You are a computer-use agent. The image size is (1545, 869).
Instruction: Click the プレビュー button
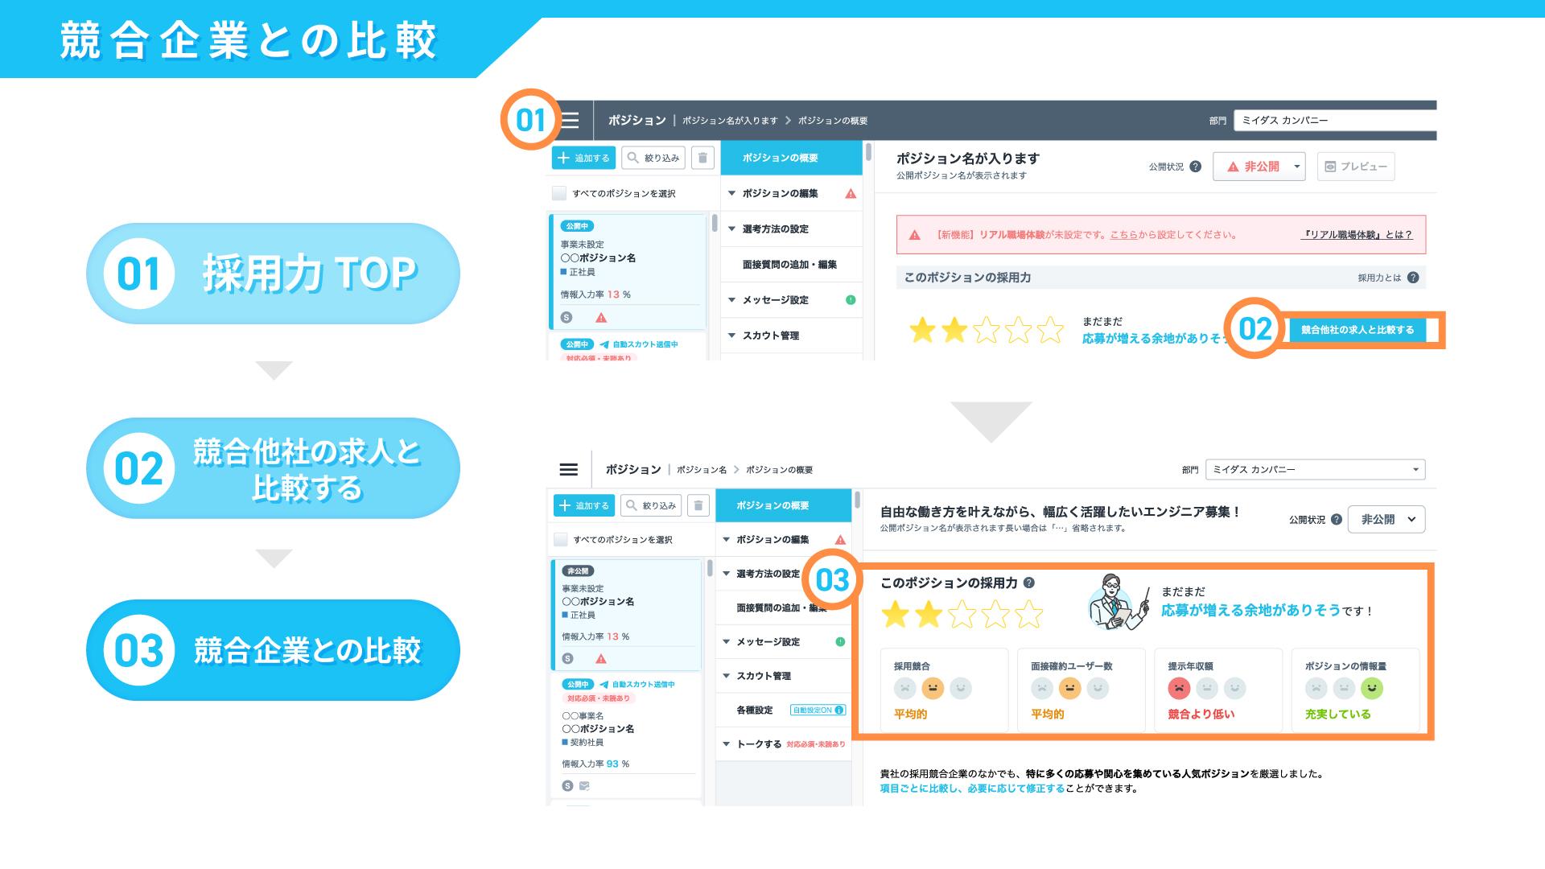pyautogui.click(x=1356, y=167)
